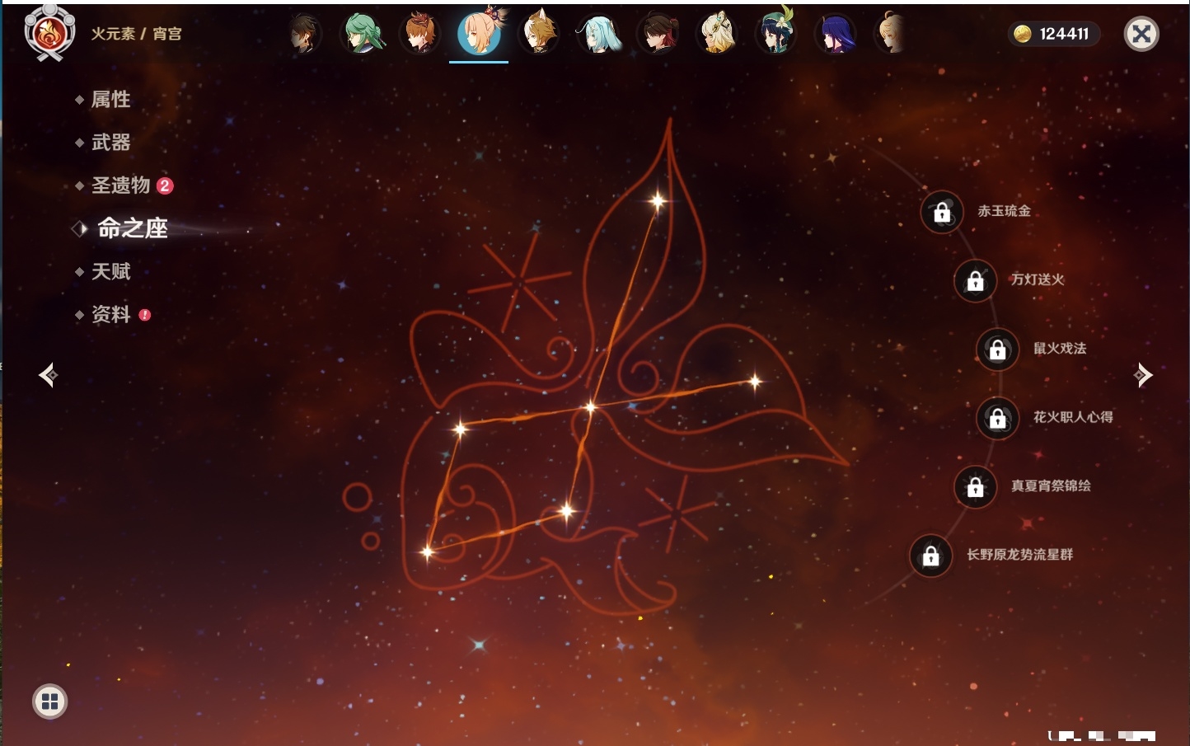This screenshot has width=1190, height=746.
Task: Click the lock icon beside 万灯送火
Action: click(x=976, y=280)
